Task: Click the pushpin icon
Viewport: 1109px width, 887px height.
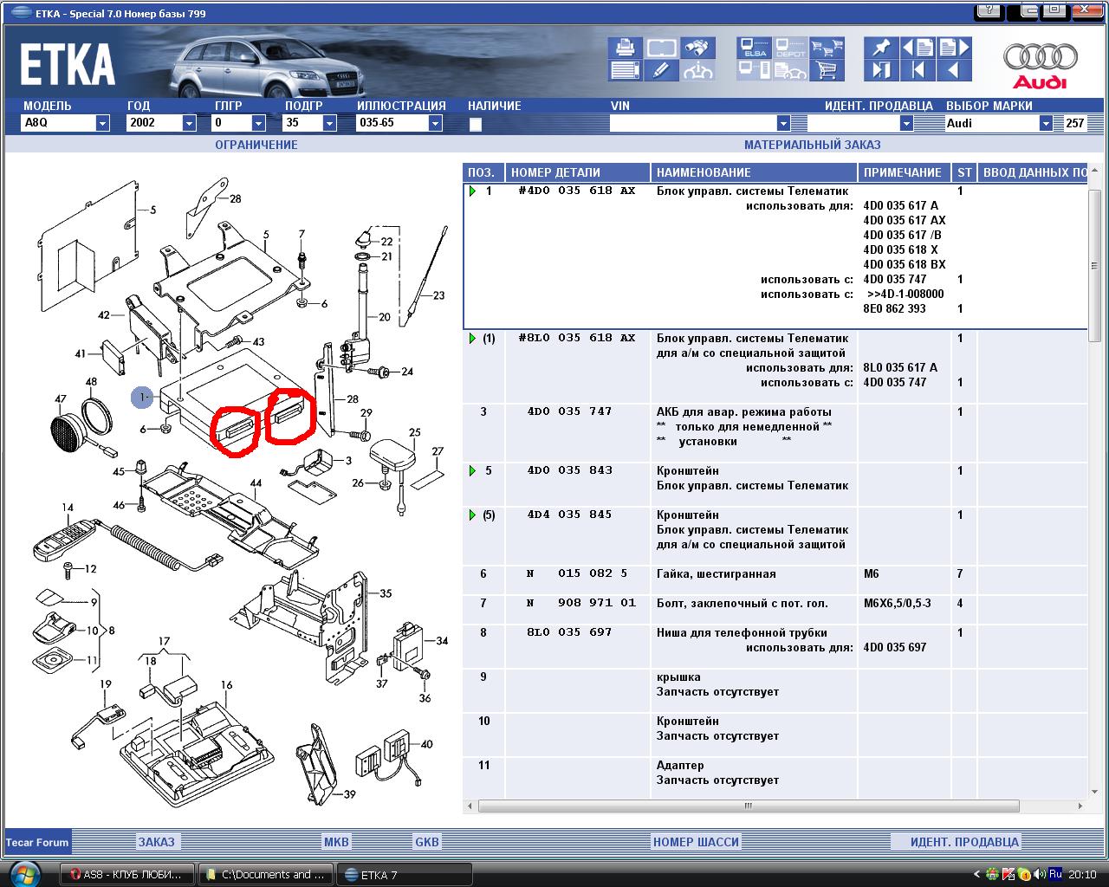Action: [881, 49]
